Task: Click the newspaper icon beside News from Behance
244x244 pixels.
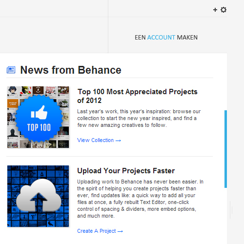Action: pyautogui.click(x=11, y=70)
